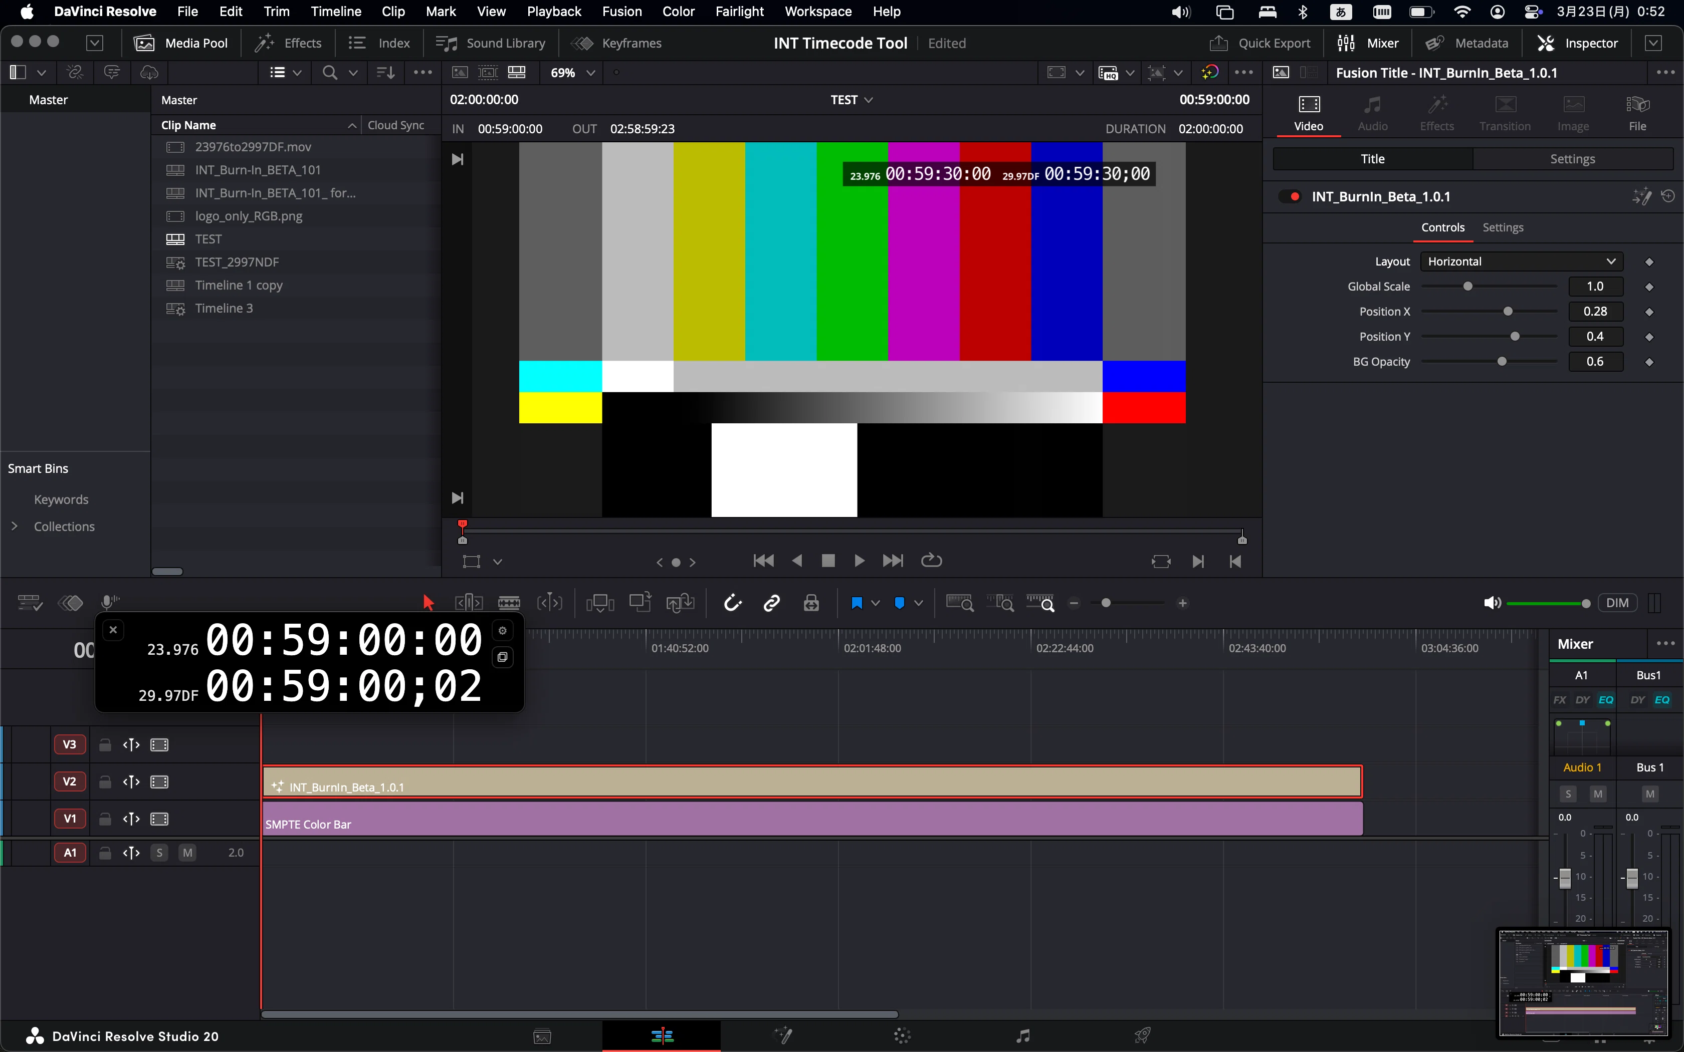Add a blue marker
1684x1052 pixels.
(x=900, y=603)
